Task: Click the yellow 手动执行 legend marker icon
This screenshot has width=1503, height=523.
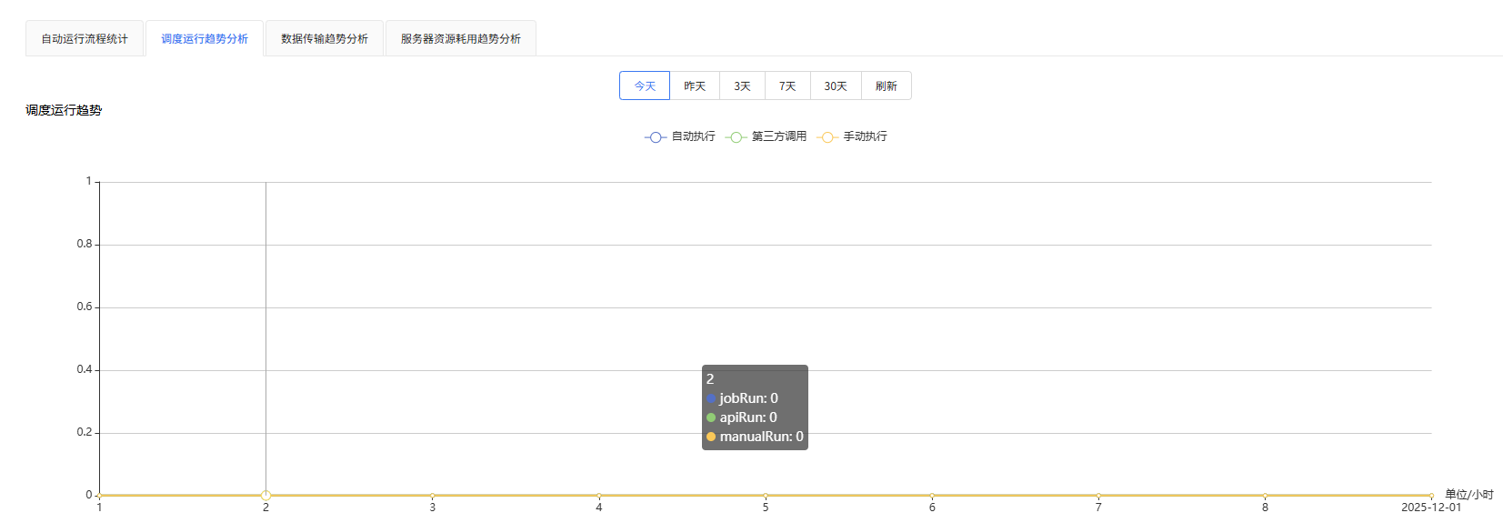Action: coord(827,137)
